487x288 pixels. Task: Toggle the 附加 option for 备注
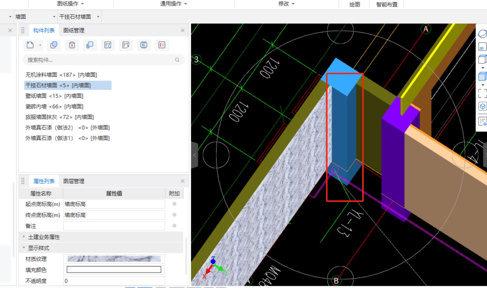[x=174, y=226]
